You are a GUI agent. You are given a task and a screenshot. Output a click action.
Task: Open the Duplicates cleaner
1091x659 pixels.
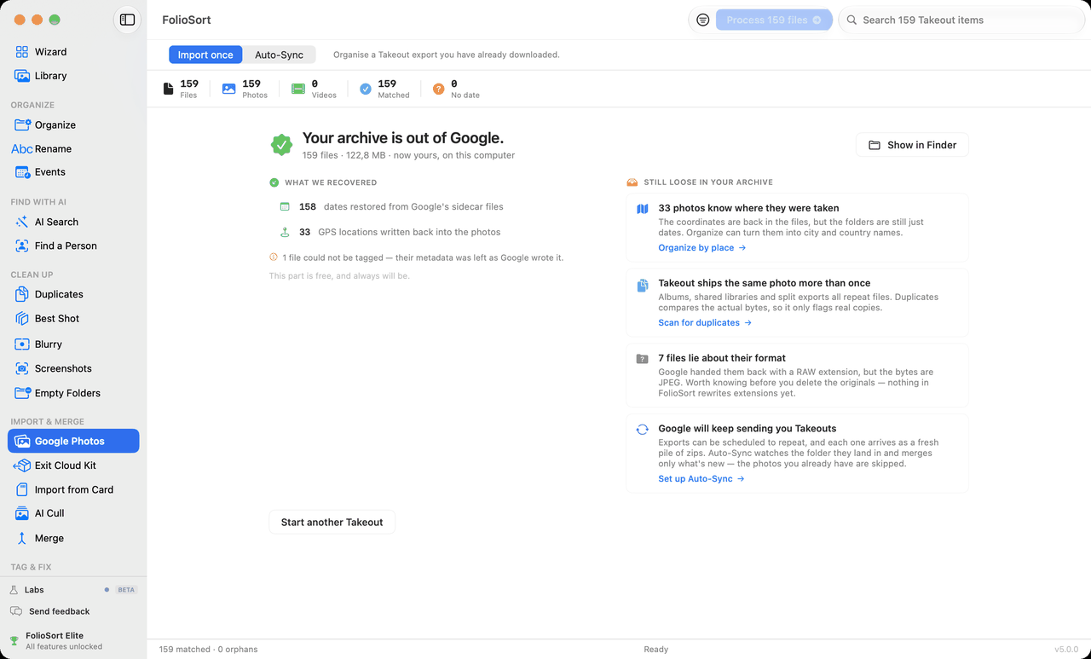click(73, 294)
